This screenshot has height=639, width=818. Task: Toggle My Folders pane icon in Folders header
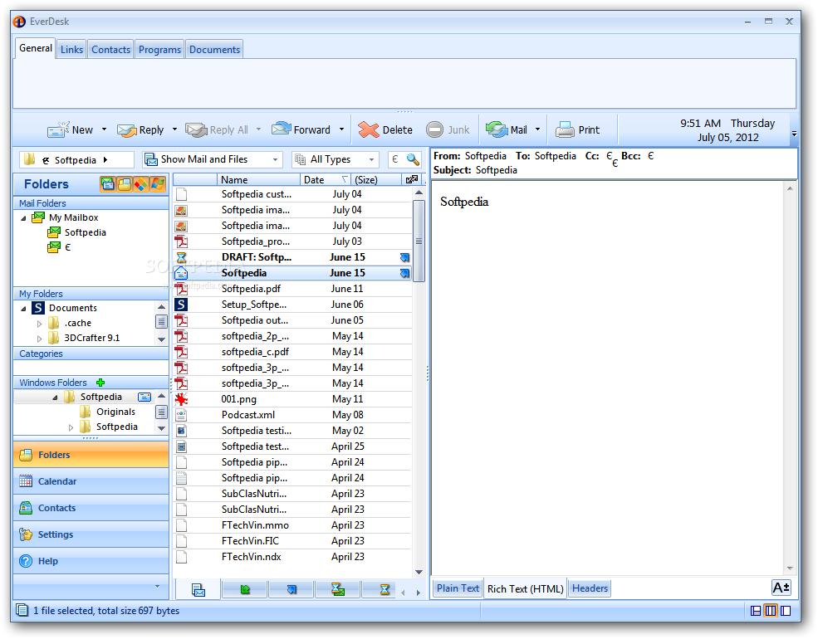click(x=125, y=184)
